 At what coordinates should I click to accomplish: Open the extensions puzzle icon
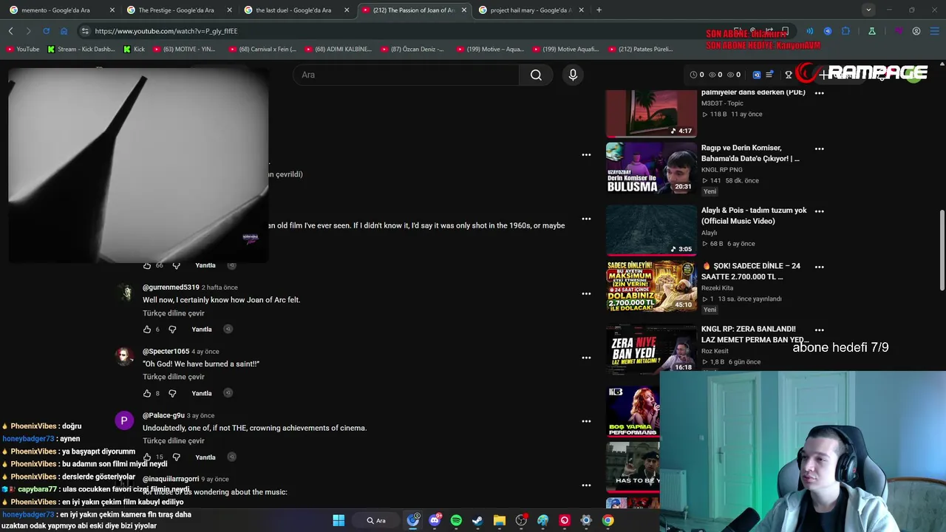click(x=845, y=31)
